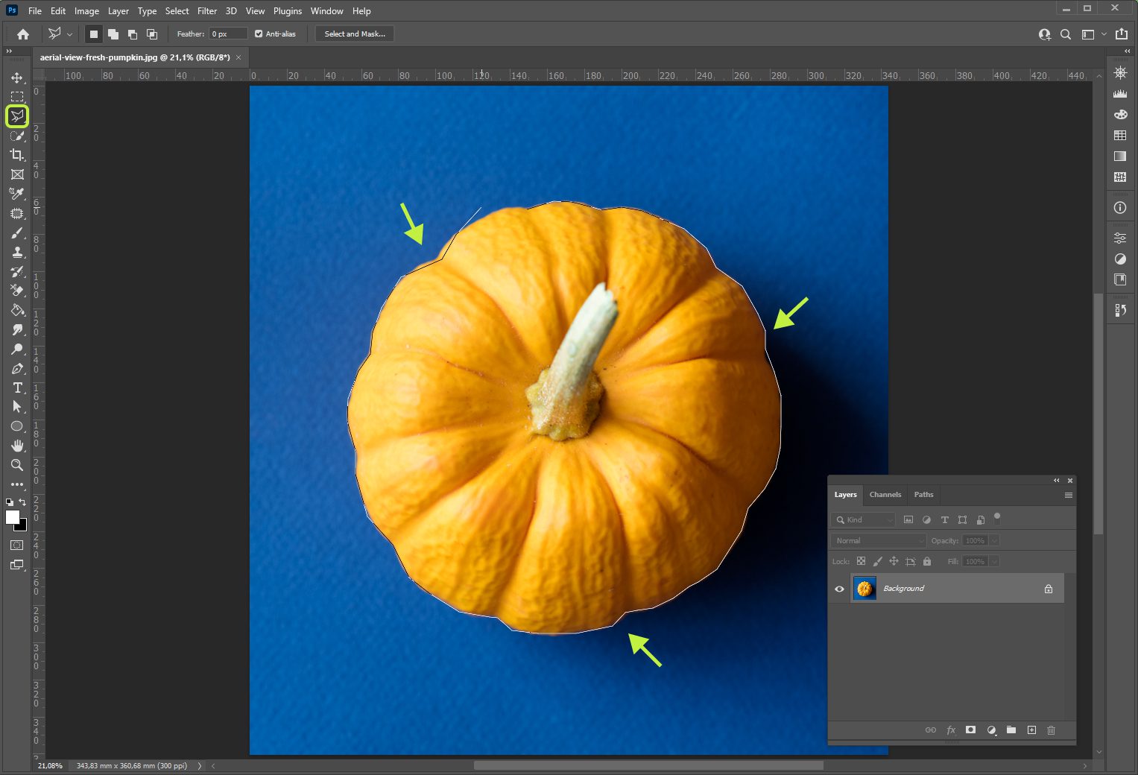
Task: Open the Edit Toolbar three-dots menu
Action: [16, 484]
